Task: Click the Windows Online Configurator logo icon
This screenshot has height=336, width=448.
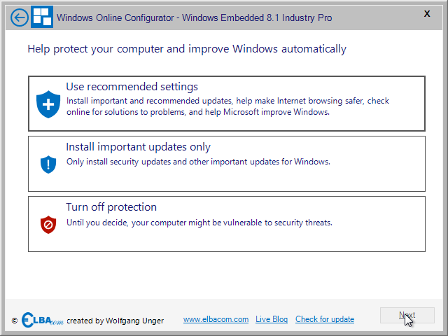Action: point(42,17)
